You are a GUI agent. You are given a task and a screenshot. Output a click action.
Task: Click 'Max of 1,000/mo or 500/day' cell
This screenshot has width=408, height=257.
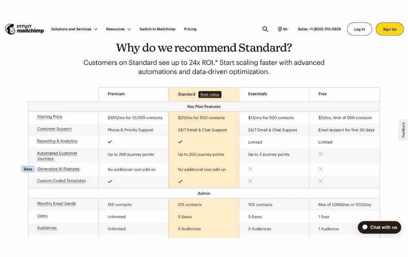click(x=345, y=205)
